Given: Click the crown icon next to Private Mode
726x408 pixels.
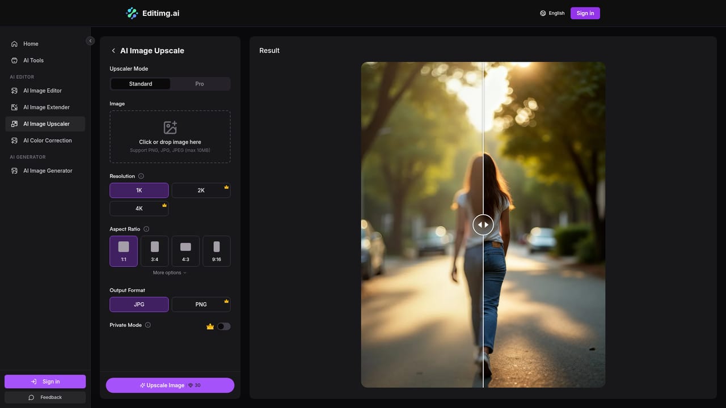Looking at the screenshot, I should pos(210,326).
